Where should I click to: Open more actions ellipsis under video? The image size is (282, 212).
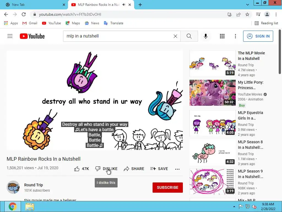pyautogui.click(x=177, y=169)
